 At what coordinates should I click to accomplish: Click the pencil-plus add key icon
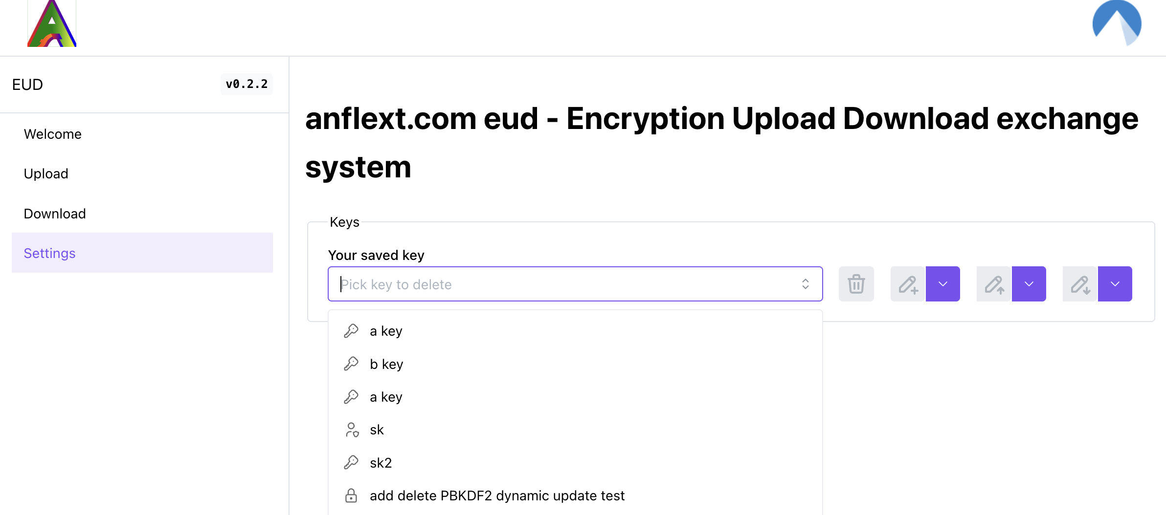908,284
